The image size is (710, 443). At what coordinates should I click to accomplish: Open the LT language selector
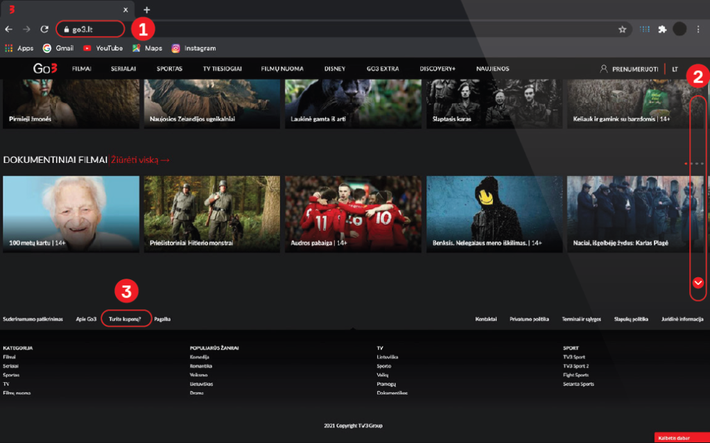[x=675, y=69]
